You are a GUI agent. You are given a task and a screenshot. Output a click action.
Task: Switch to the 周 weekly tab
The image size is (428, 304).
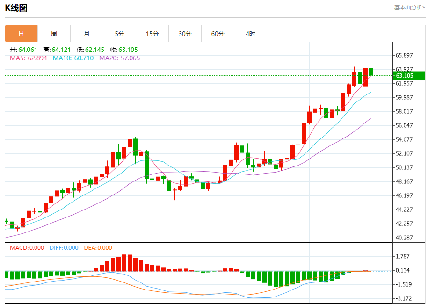click(x=54, y=34)
